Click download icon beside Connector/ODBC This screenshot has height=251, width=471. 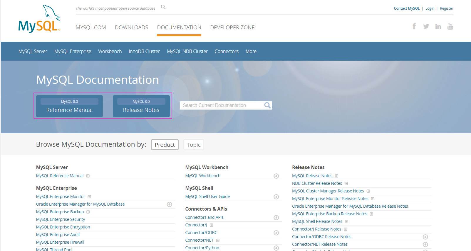(x=276, y=233)
